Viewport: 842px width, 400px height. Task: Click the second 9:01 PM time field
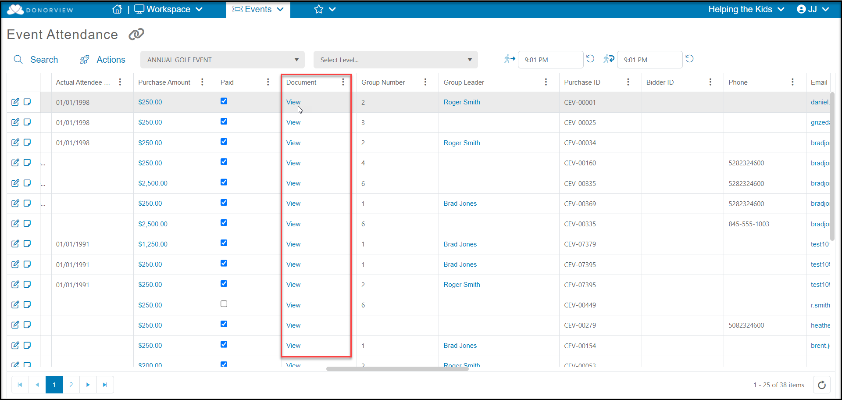pyautogui.click(x=649, y=60)
